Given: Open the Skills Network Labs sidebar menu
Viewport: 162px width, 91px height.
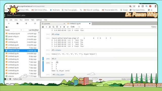Looking at the screenshot, I should pos(5,15).
